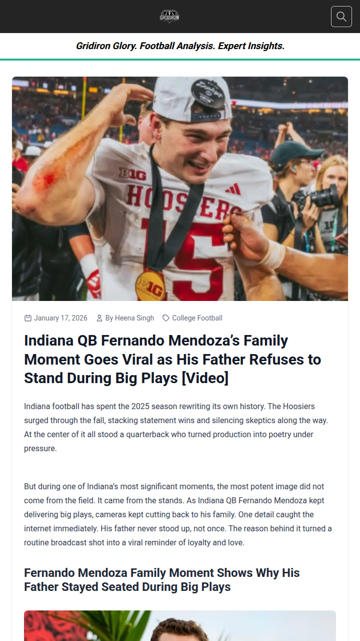Screen dimensions: 360x641
Task: Open the partially visible image at page bottom
Action: click(180, 625)
